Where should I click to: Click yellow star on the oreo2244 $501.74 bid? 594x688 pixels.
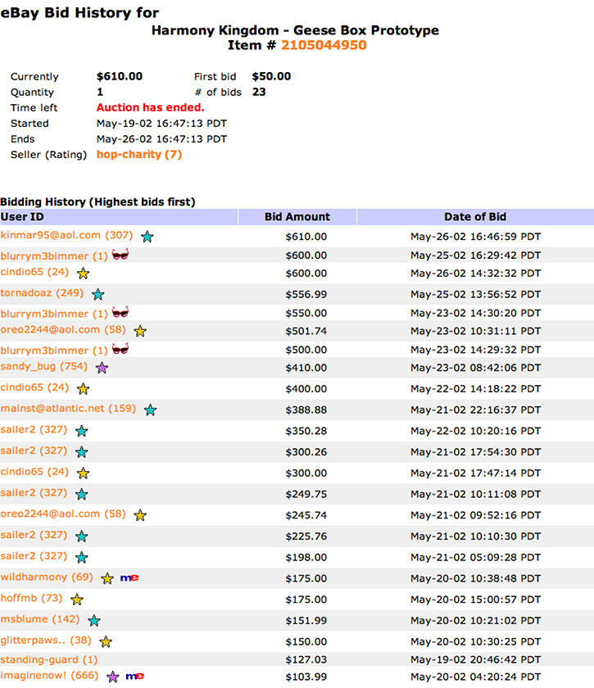140,331
